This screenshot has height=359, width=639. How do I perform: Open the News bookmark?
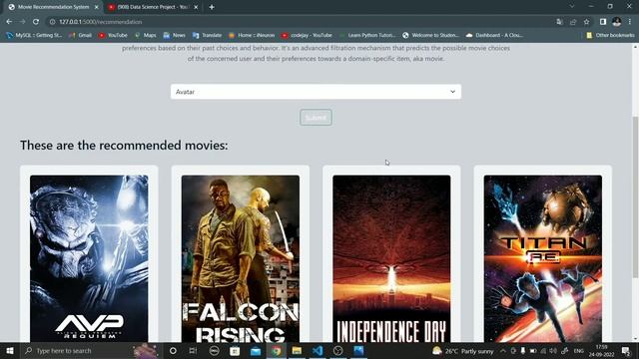pyautogui.click(x=174, y=36)
